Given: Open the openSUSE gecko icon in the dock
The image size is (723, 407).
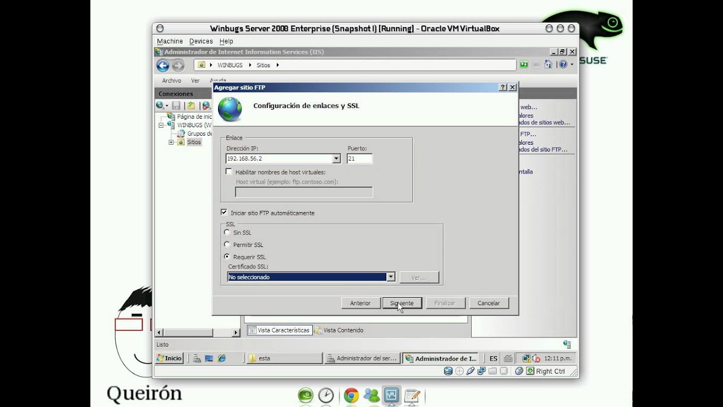Looking at the screenshot, I should tap(305, 395).
